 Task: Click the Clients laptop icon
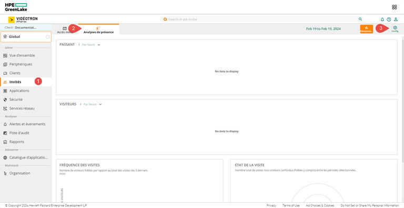[5, 73]
